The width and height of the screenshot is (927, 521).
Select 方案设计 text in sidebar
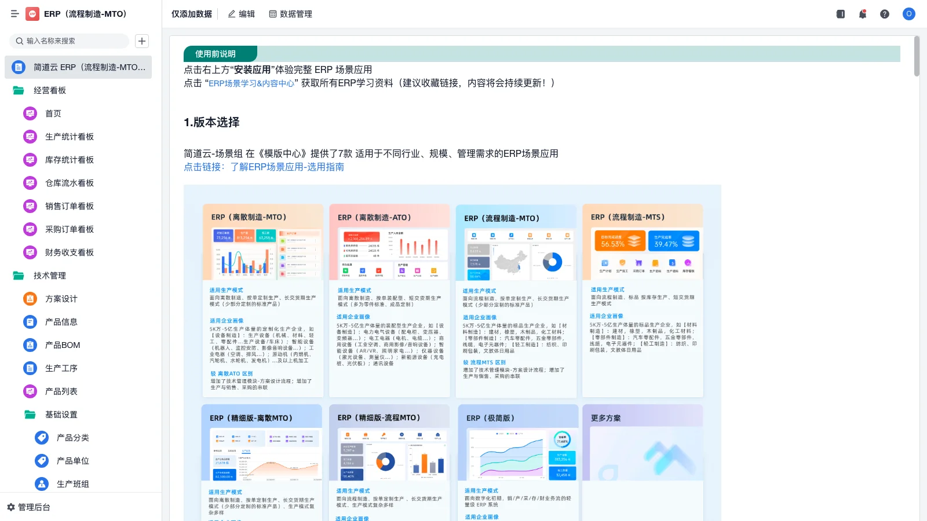coord(61,299)
